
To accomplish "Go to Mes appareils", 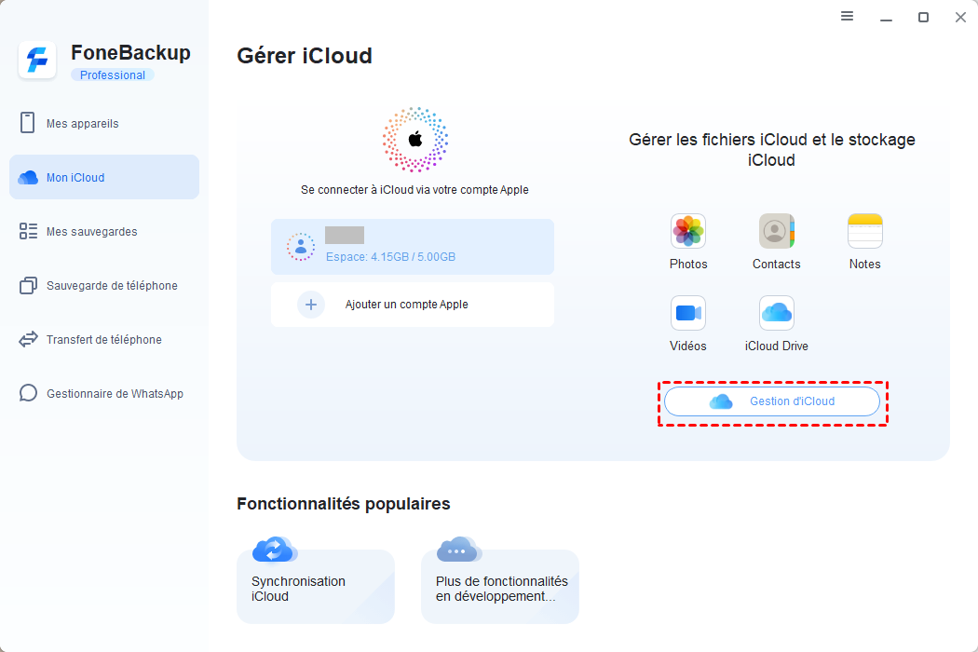I will click(x=104, y=124).
